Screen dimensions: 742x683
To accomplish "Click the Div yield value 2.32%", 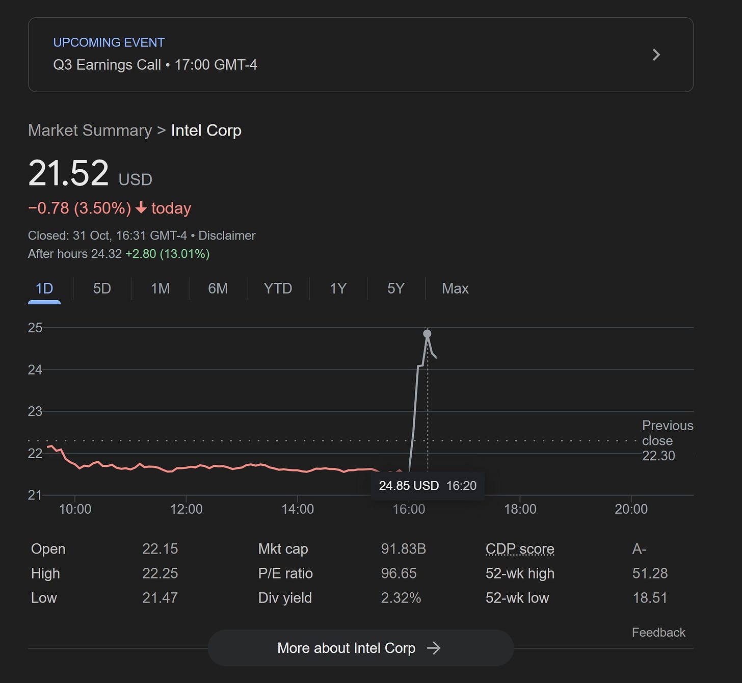I will tap(401, 598).
